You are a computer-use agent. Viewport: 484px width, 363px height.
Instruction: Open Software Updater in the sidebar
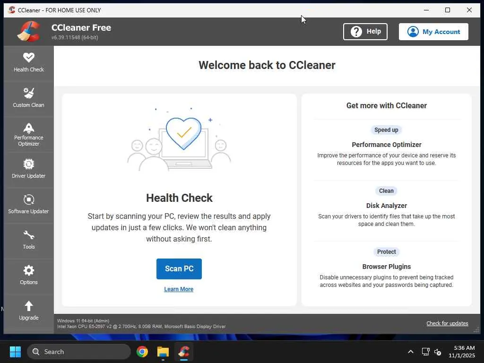pyautogui.click(x=29, y=205)
